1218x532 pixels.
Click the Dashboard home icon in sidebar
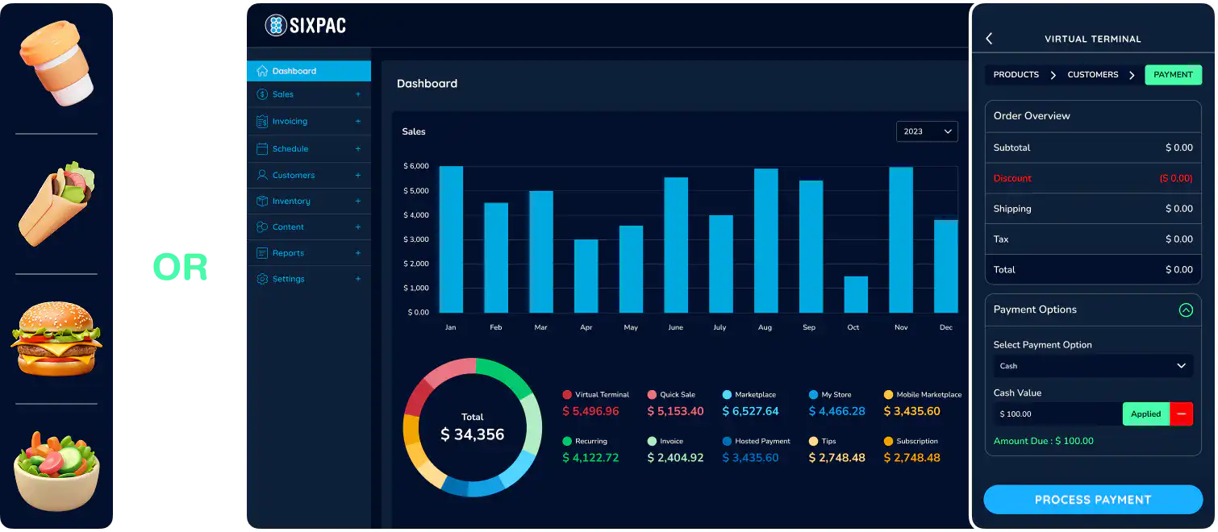tap(262, 71)
